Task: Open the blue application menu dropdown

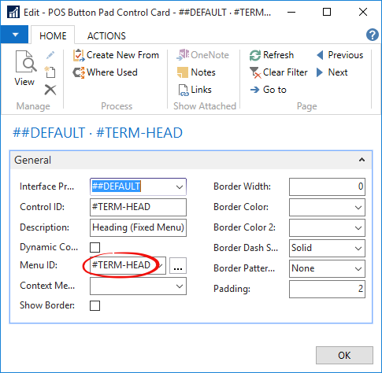Action: (14, 35)
